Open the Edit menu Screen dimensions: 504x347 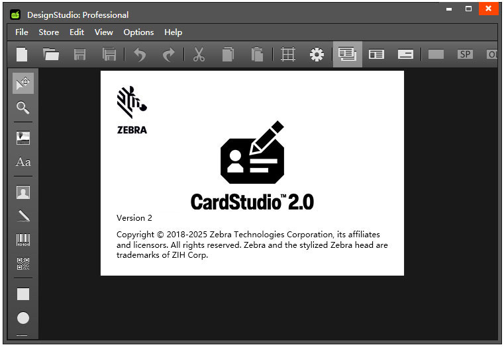pos(77,32)
